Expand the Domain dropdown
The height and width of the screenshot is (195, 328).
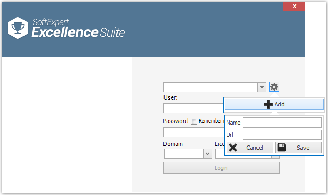tap(207, 154)
